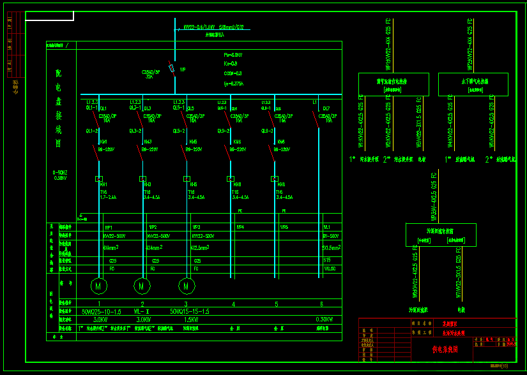Click the KM5 contactor switch symbol
The width and height of the screenshot is (527, 375).
(x=183, y=152)
